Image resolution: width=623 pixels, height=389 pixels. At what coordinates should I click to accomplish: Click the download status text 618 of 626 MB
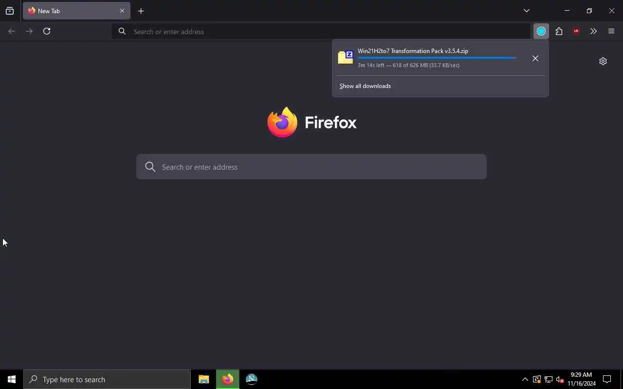click(x=409, y=65)
